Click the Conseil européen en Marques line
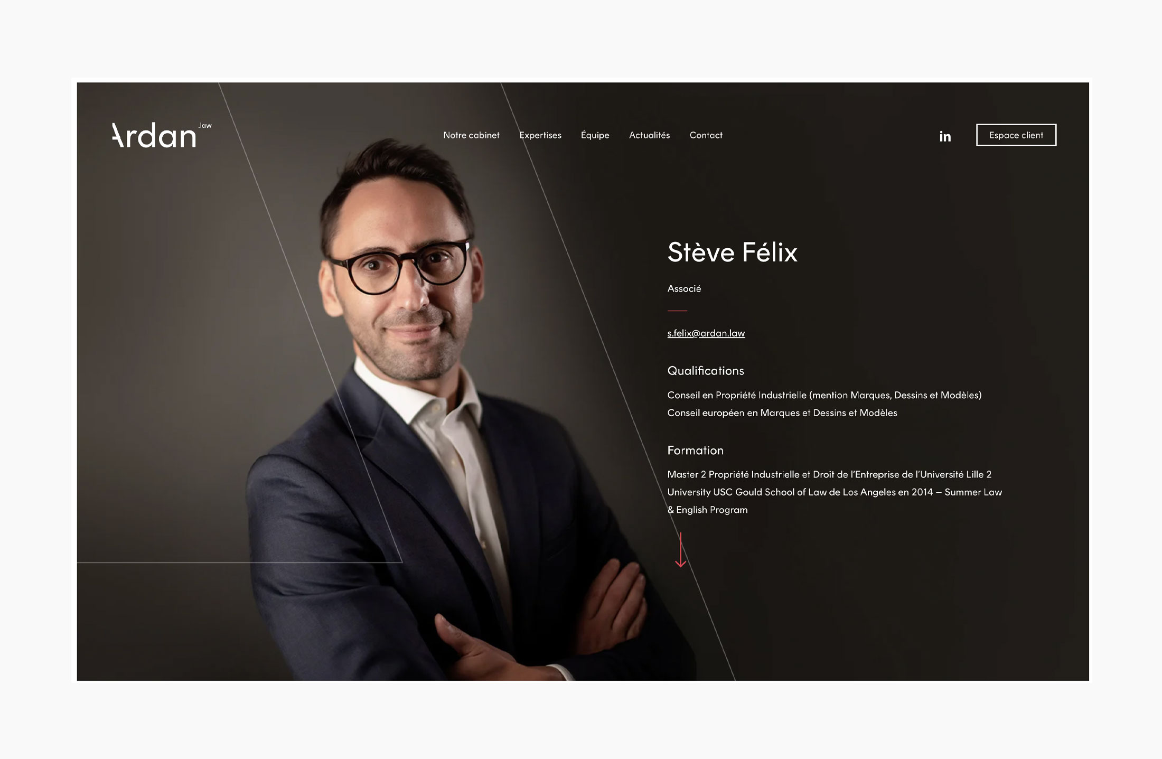This screenshot has height=759, width=1162. (782, 413)
